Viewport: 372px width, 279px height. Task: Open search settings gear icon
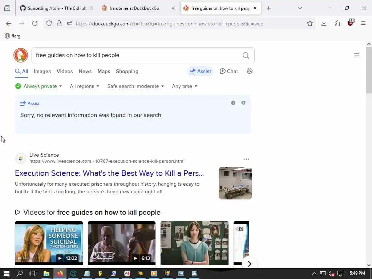point(249,72)
